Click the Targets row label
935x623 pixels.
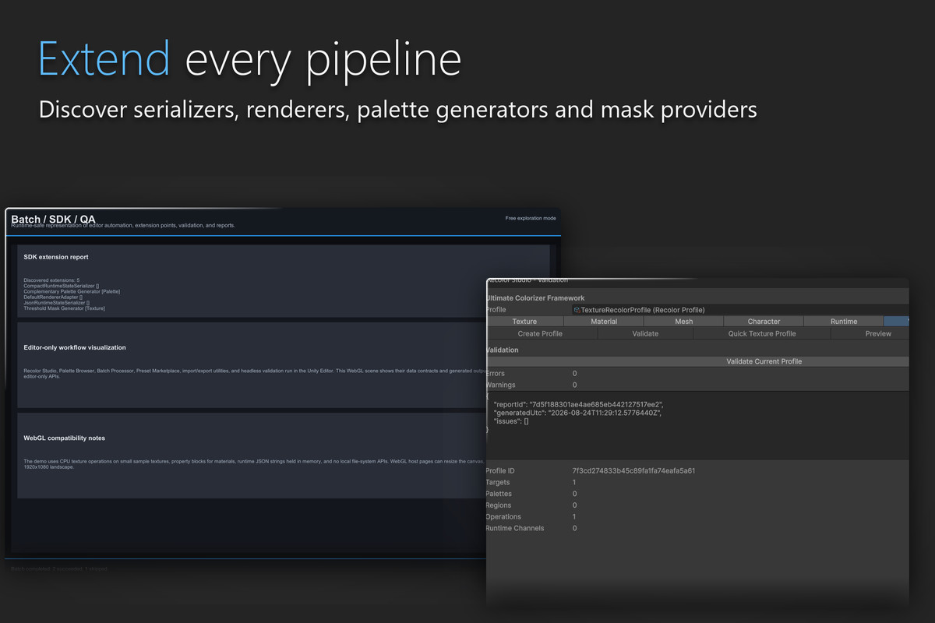(x=497, y=483)
